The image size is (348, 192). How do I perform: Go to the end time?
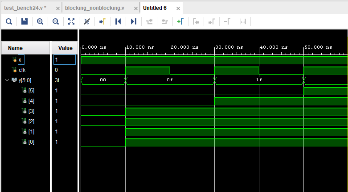tap(133, 21)
